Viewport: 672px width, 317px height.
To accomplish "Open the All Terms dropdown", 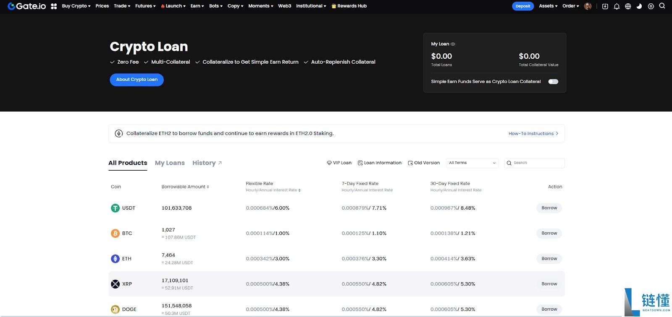I will 472,163.
